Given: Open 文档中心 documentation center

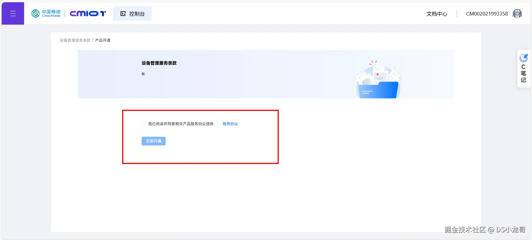Looking at the screenshot, I should [x=437, y=14].
